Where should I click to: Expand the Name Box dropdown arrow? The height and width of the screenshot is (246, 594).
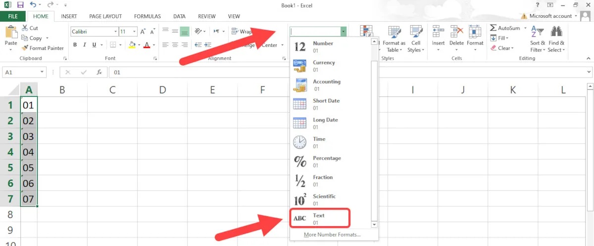43,72
